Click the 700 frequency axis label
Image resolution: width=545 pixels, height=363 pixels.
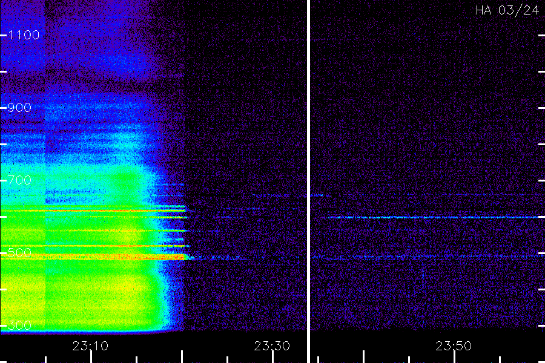click(x=19, y=180)
